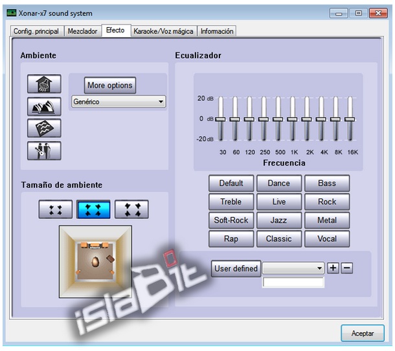This screenshot has width=395, height=351.
Task: Apply the Metal equalizer preset
Action: (x=327, y=220)
